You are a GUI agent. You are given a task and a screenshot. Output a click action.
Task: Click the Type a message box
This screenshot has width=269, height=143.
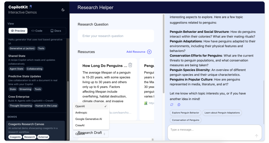[215, 132]
